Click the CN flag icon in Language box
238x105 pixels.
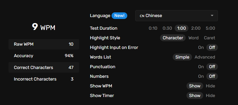[x=142, y=16]
